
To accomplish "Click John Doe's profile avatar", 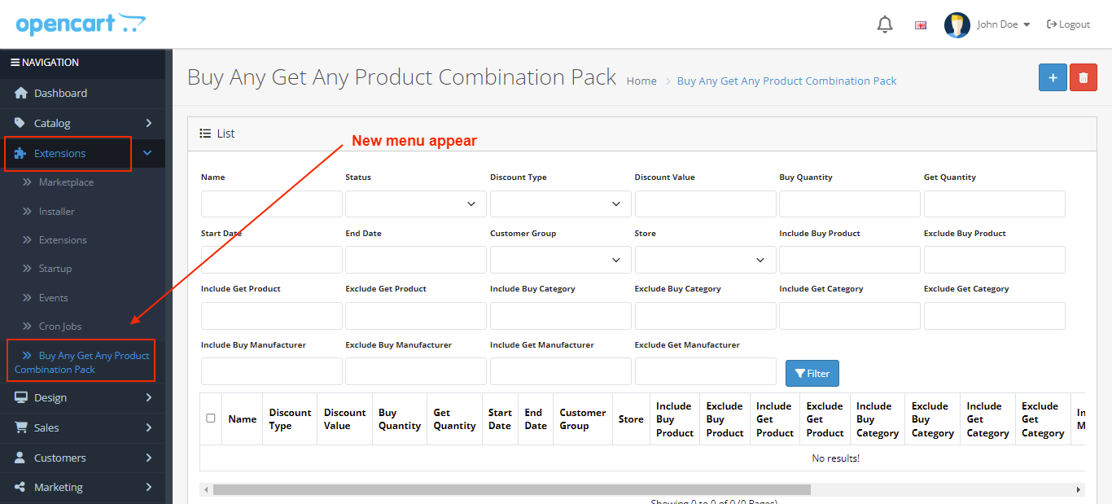I will [x=957, y=24].
